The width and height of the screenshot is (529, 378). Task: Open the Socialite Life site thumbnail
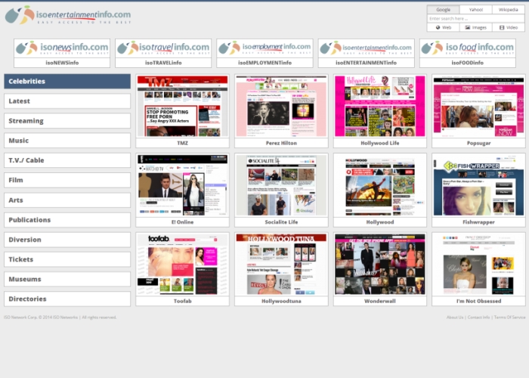coord(281,185)
